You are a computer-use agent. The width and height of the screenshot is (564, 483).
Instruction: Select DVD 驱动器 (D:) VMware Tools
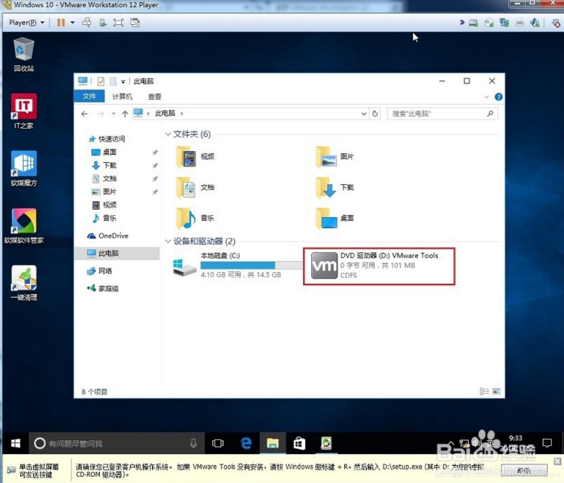(379, 266)
